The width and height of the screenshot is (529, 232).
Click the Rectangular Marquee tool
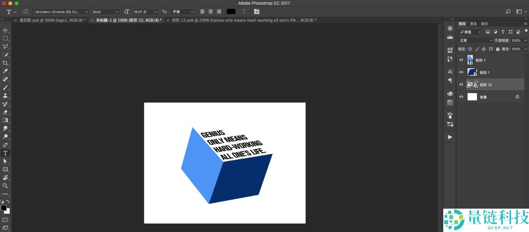5,39
